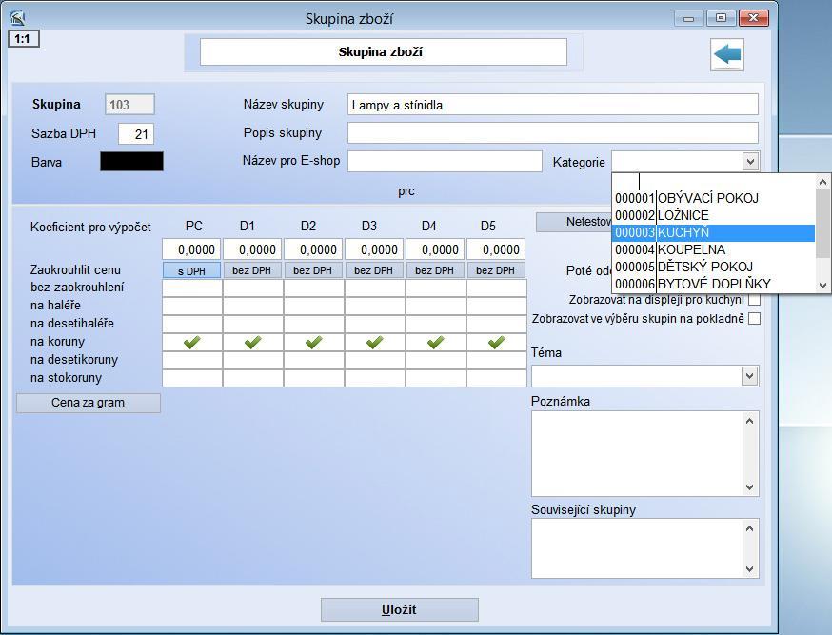Click the Kategorie combo box text field
832x635 pixels.
(x=678, y=161)
